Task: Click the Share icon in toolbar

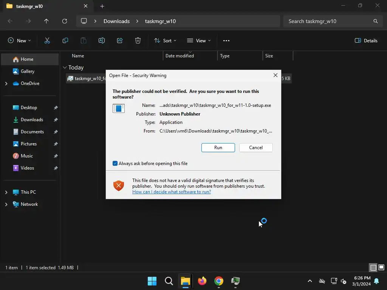Action: point(120,41)
